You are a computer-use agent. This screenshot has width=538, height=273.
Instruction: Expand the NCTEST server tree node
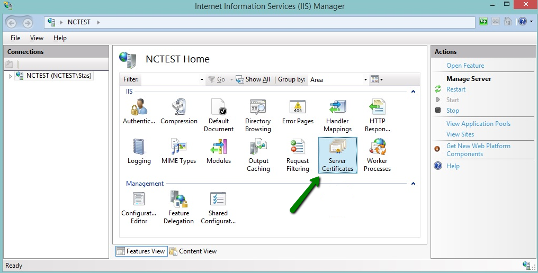coord(10,76)
